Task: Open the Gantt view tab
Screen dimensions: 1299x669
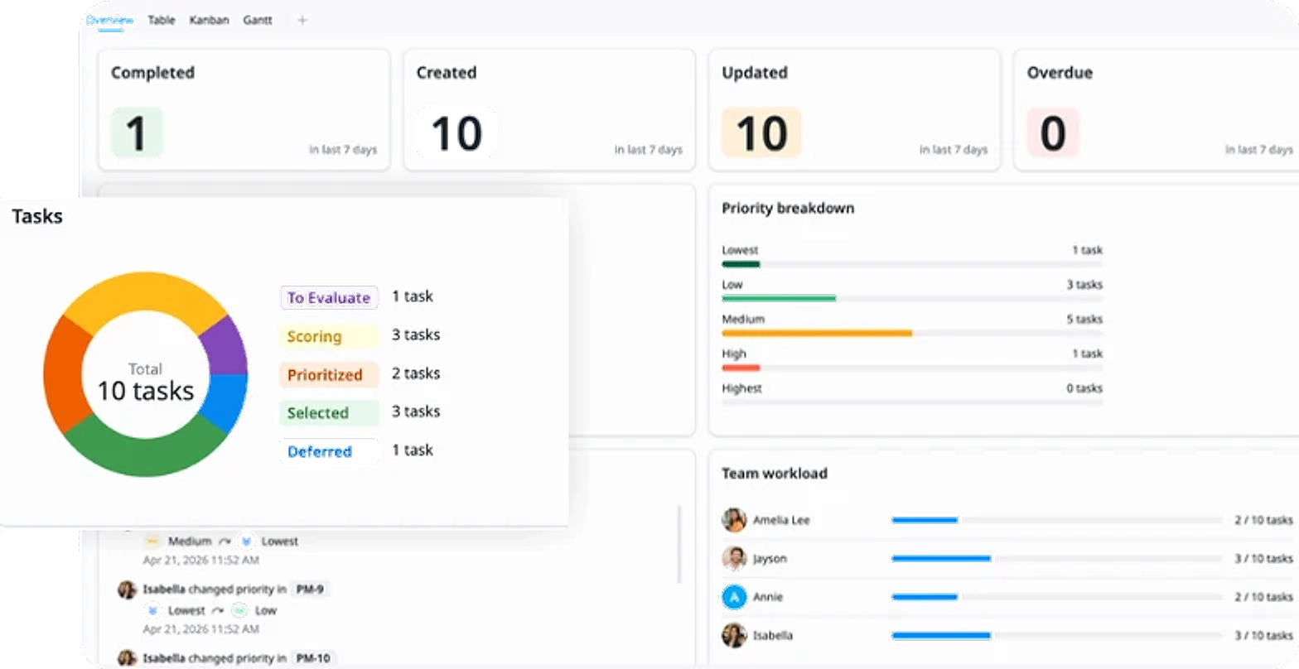Action: click(x=258, y=20)
